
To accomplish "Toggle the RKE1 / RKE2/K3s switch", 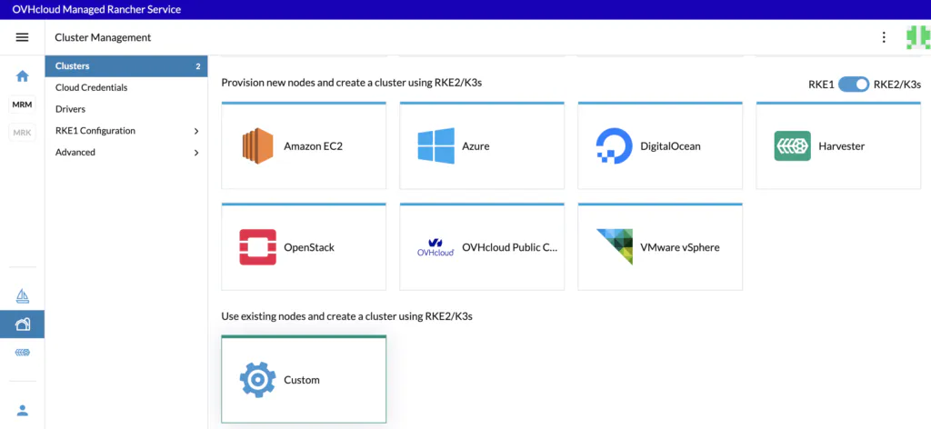I will coord(854,85).
